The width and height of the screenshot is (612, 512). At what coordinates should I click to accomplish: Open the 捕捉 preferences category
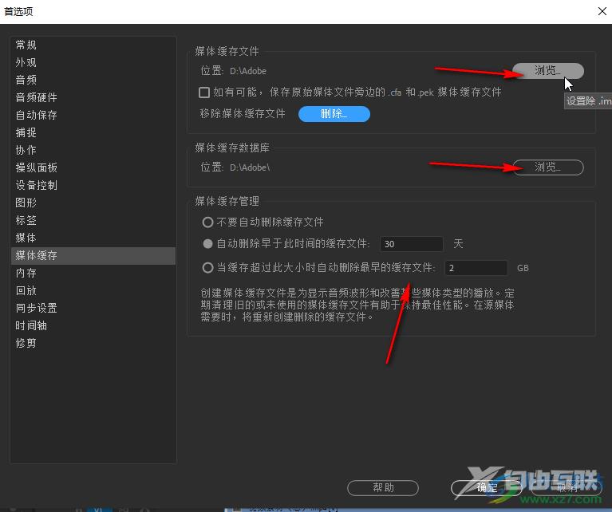click(93, 132)
